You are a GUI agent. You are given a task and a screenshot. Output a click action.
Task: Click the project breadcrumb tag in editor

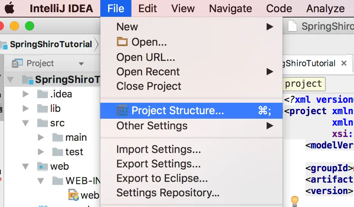click(303, 84)
